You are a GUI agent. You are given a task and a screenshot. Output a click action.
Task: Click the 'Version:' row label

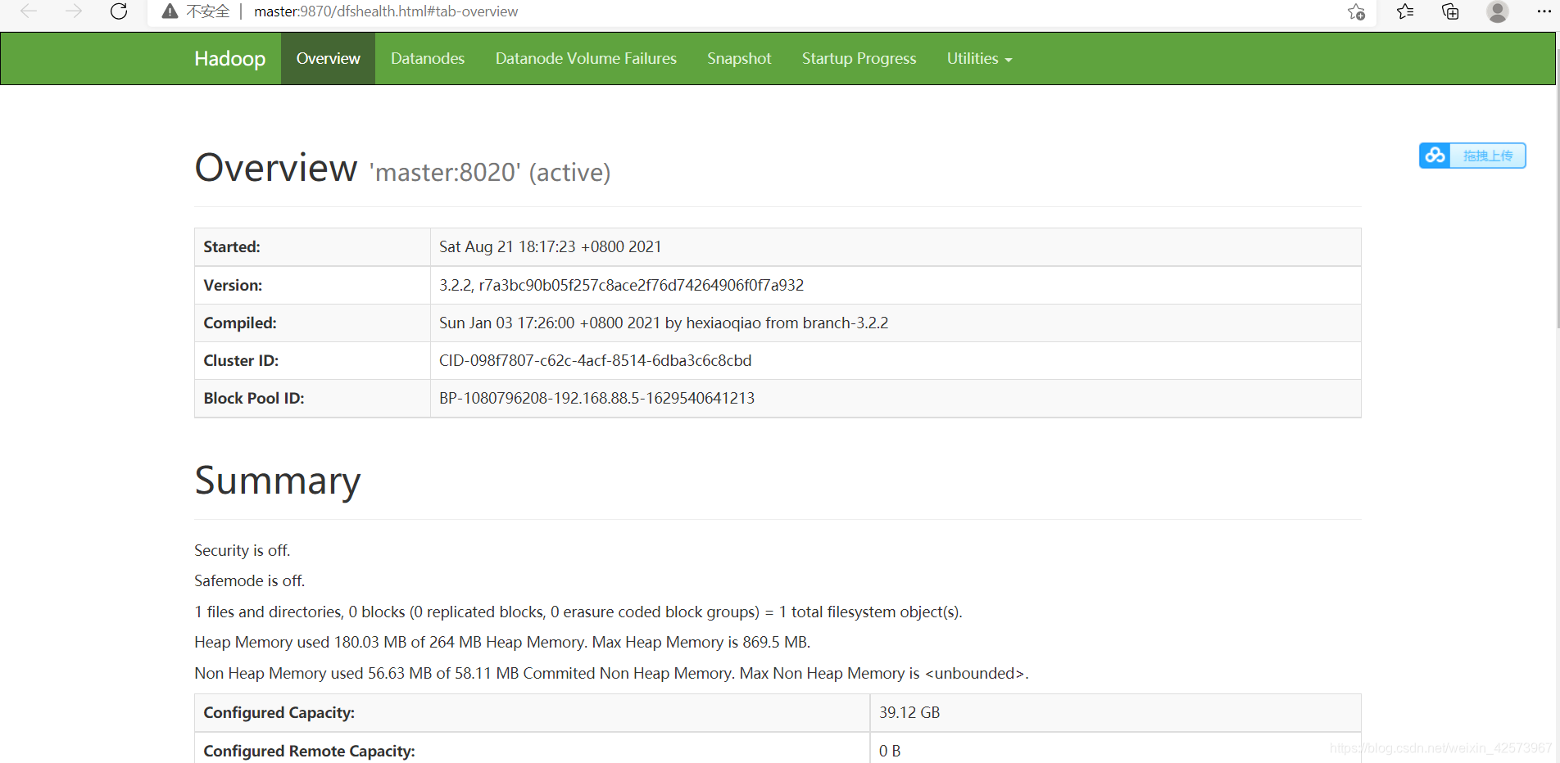coord(233,285)
